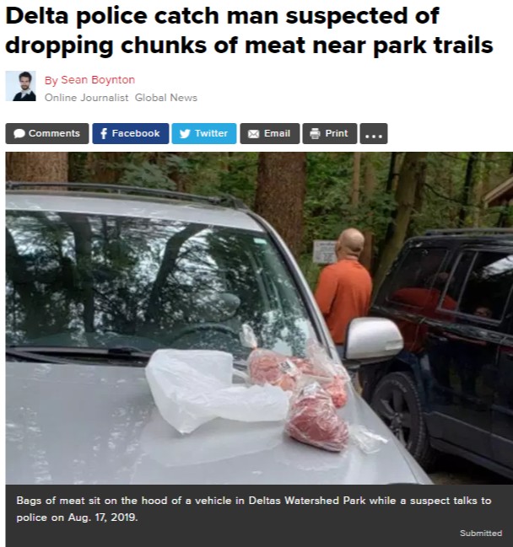The image size is (513, 547).
Task: Click the Email envelope icon
Action: pyautogui.click(x=253, y=134)
